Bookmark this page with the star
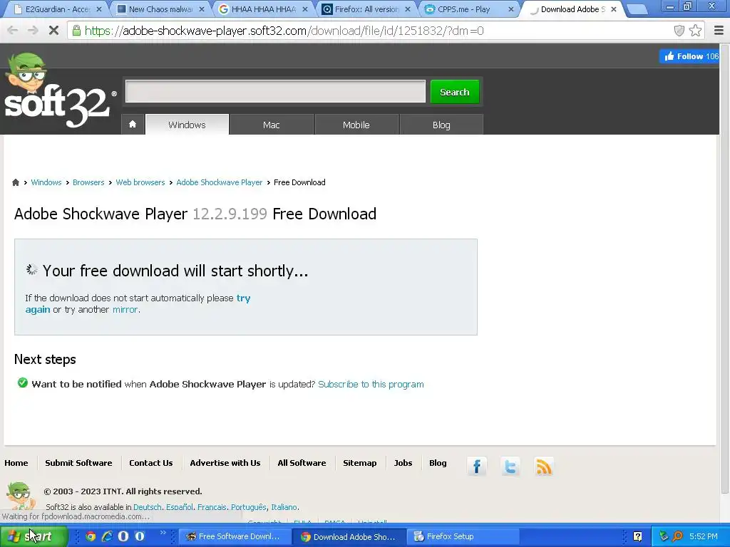Image resolution: width=730 pixels, height=547 pixels. [695, 31]
